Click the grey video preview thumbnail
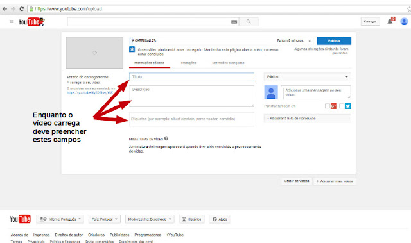The height and width of the screenshot is (243, 411). pyautogui.click(x=94, y=53)
